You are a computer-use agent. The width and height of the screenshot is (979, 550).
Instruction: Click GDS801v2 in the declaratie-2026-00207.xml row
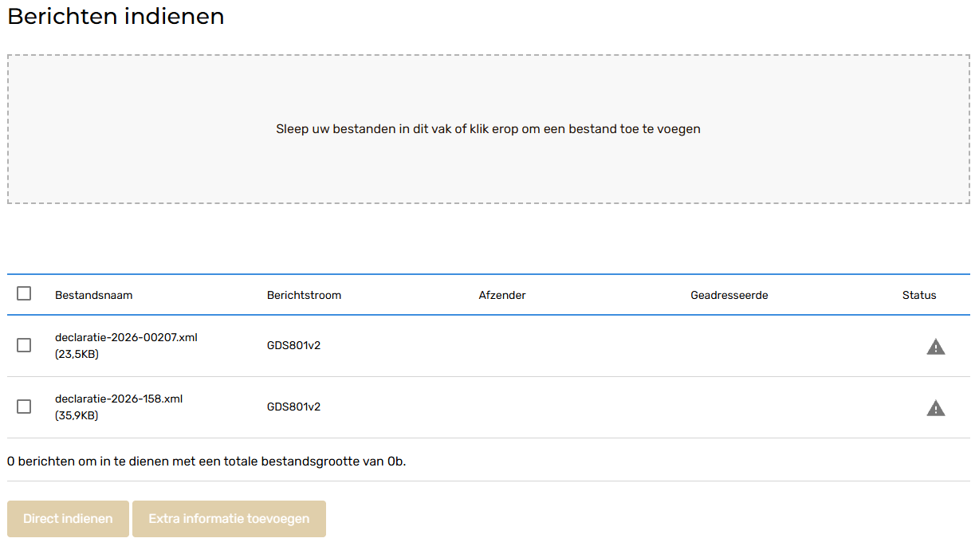point(293,345)
